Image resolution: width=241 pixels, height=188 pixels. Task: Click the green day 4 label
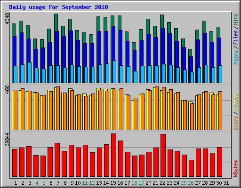37,183
